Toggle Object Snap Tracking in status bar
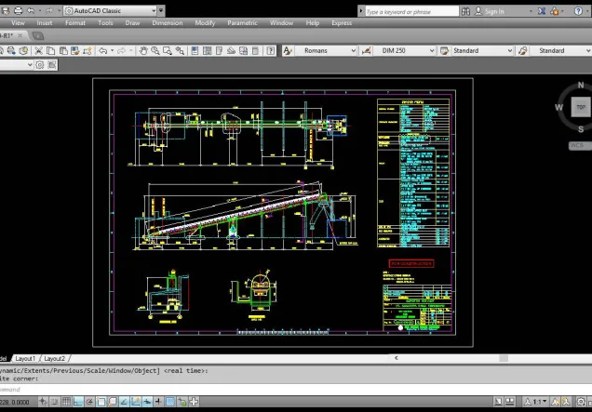592x412 pixels. (124, 402)
